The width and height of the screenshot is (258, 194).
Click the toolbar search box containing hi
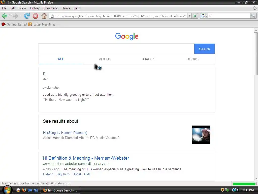pos(229,16)
